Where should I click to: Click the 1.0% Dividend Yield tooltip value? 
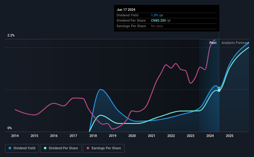(x=154, y=15)
